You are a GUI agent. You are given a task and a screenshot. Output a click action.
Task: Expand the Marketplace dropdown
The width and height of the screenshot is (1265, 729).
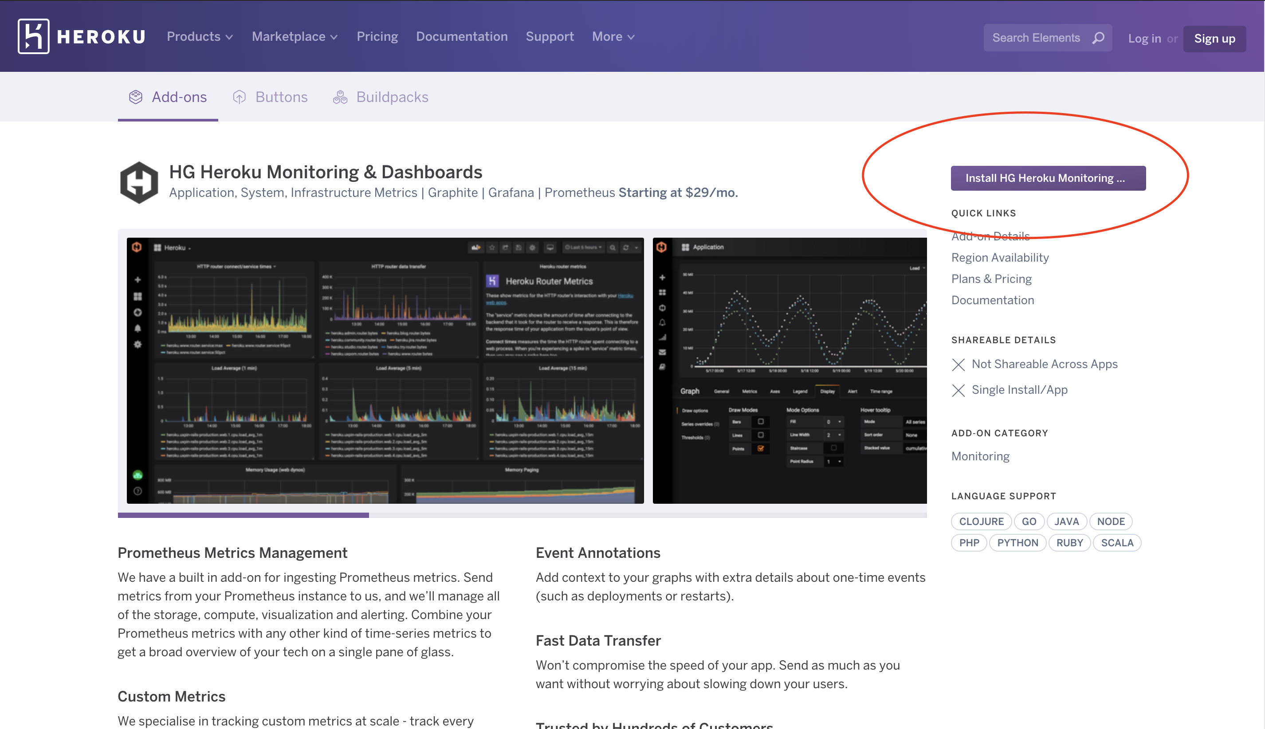tap(295, 36)
